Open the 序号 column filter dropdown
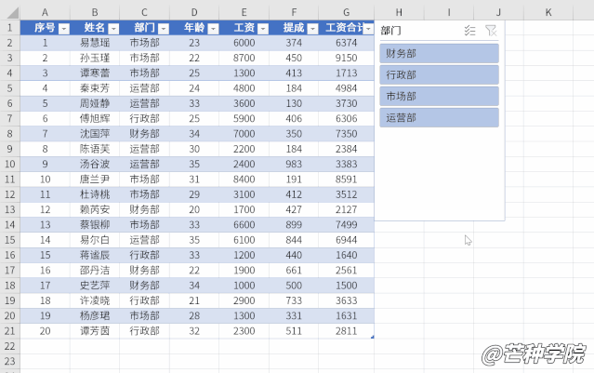 coord(63,29)
